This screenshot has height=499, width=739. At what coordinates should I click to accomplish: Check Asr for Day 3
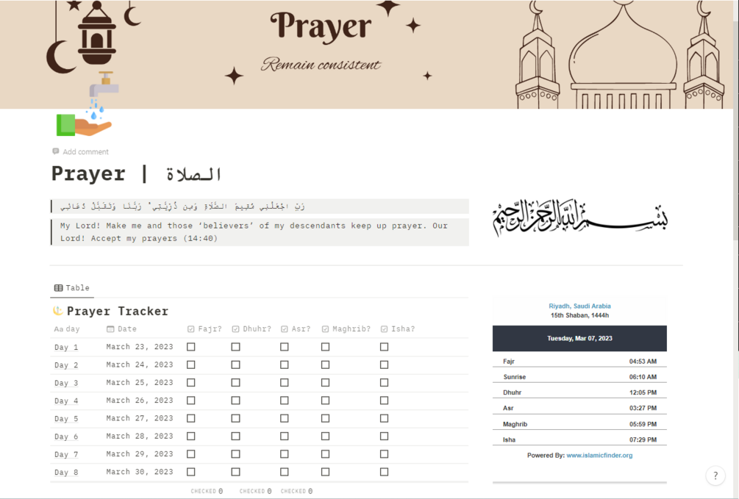tap(284, 383)
